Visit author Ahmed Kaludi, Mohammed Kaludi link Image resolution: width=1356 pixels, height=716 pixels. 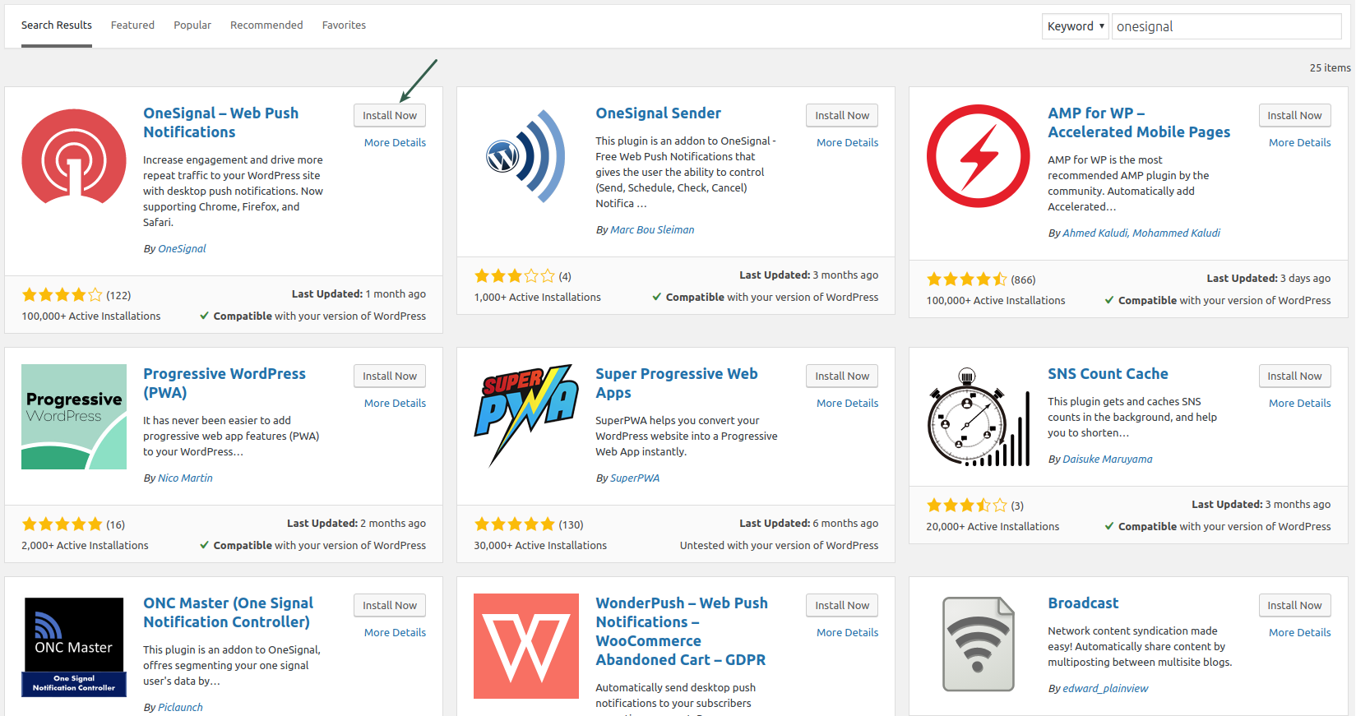click(1141, 233)
